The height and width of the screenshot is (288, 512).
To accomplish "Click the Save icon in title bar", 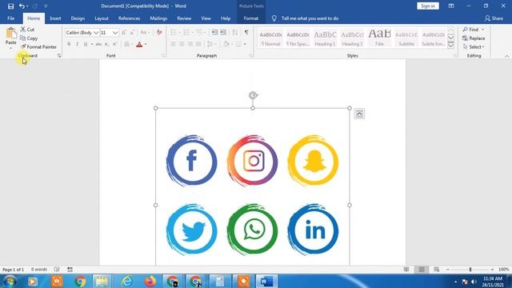I will (10, 6).
